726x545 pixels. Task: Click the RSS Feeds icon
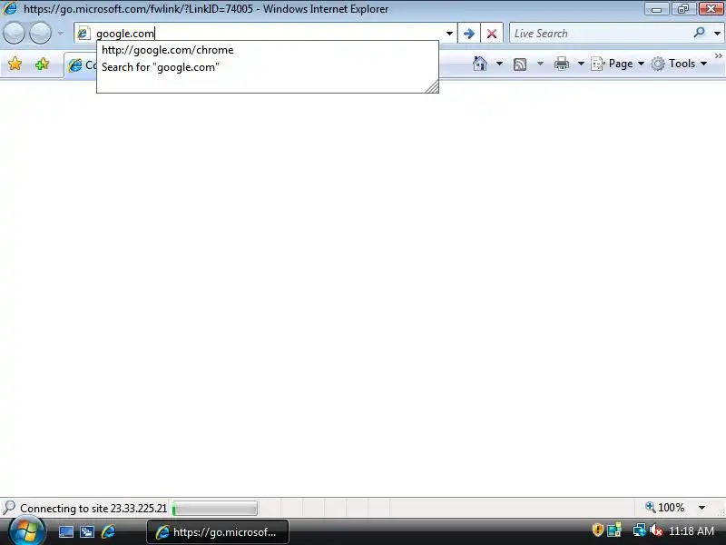click(520, 64)
